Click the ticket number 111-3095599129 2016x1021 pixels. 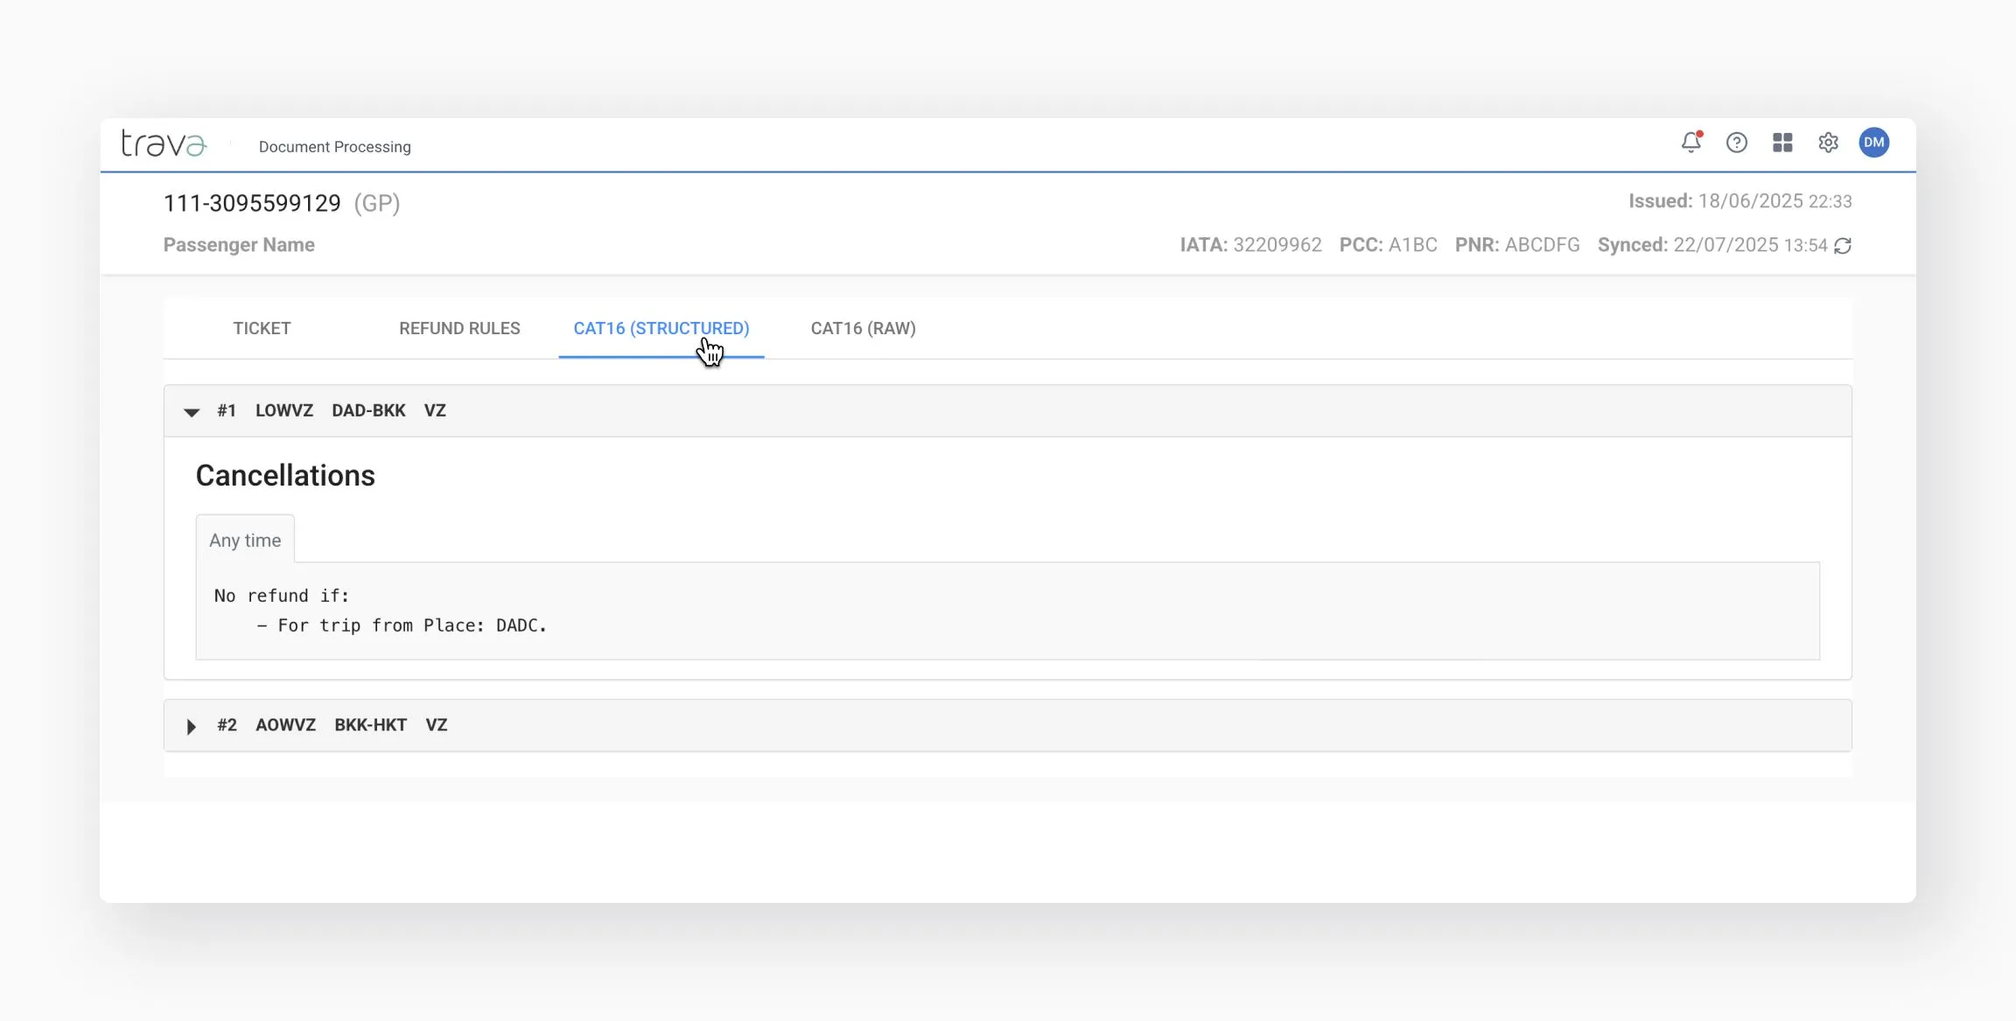click(252, 203)
